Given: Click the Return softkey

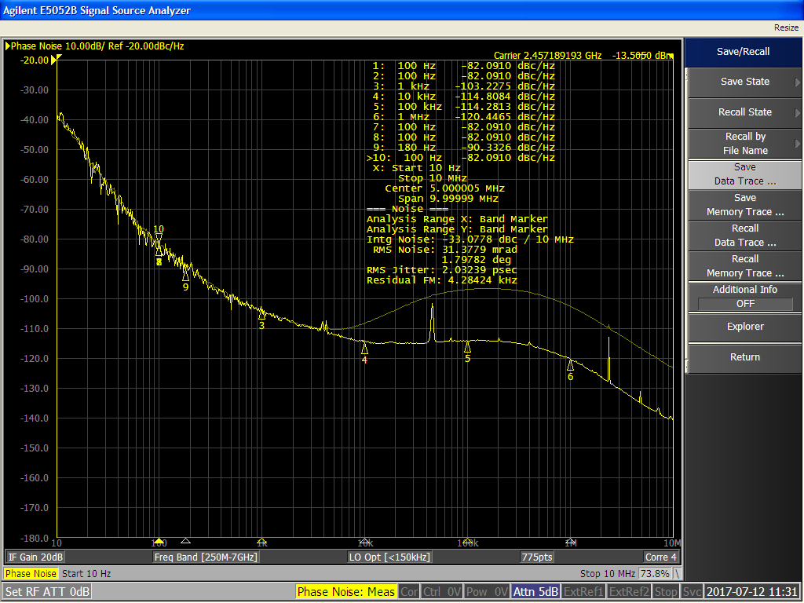Looking at the screenshot, I should [x=744, y=358].
